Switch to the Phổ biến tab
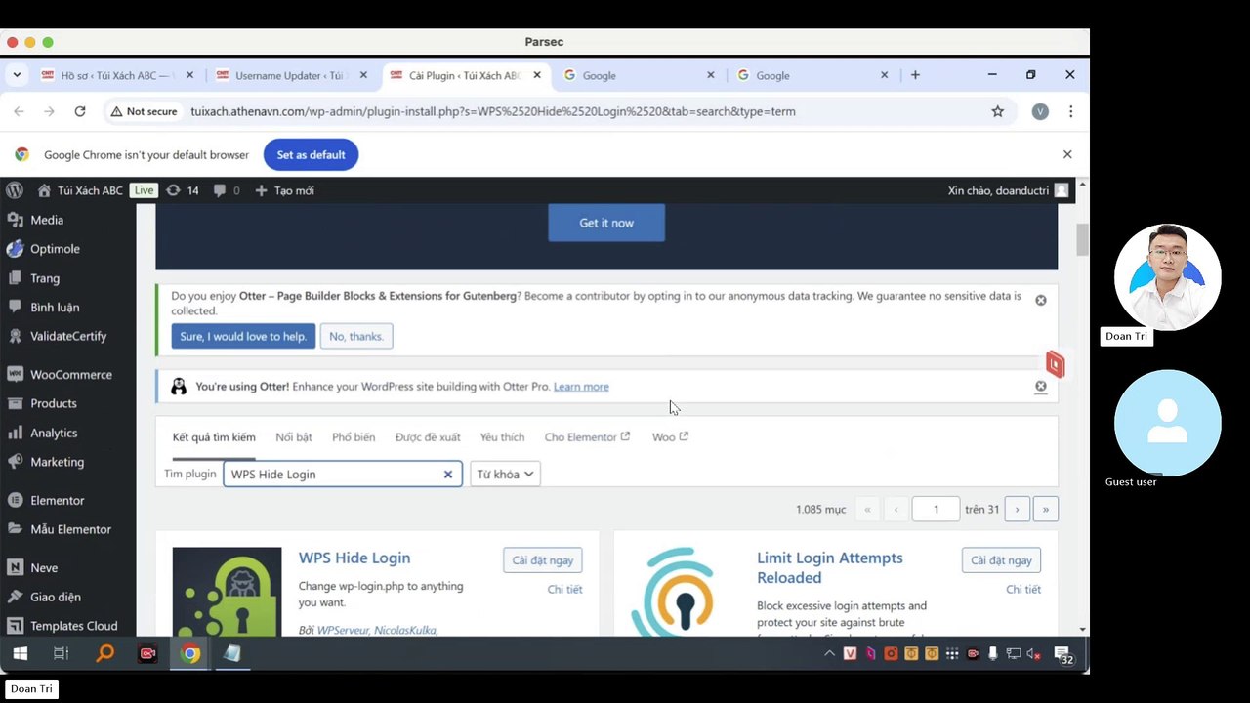 coord(354,437)
